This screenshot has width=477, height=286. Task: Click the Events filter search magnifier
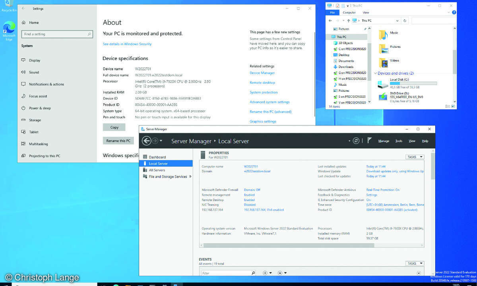253,273
